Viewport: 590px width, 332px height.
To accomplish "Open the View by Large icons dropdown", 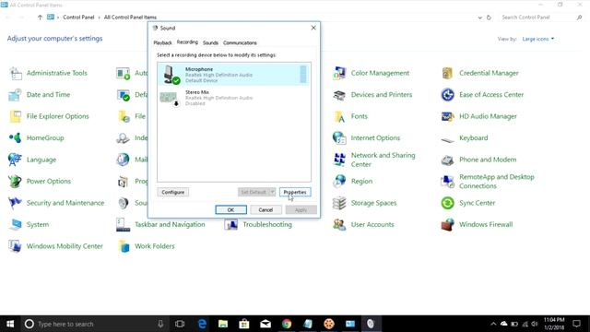I will coord(538,39).
